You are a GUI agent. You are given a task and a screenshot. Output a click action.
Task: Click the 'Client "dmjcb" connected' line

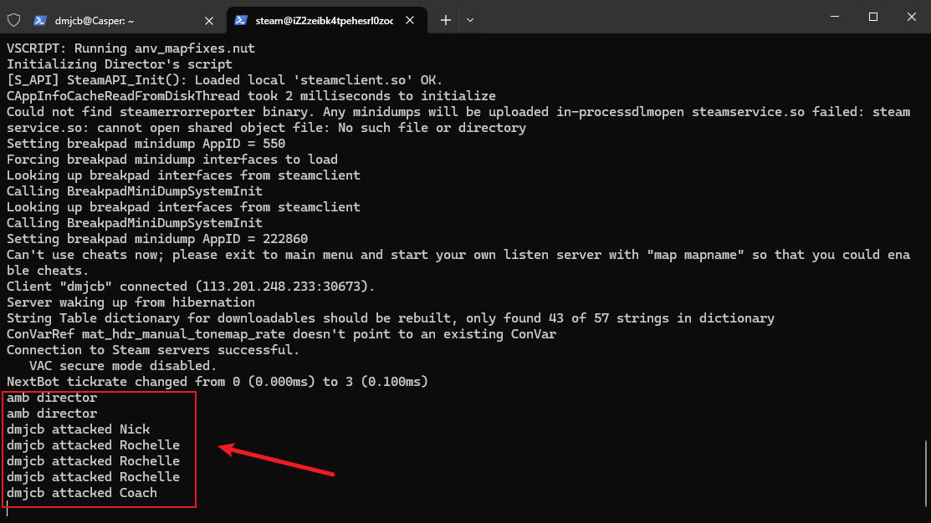(x=191, y=287)
